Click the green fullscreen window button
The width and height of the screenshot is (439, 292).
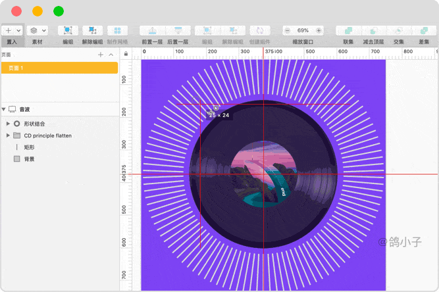pos(59,11)
